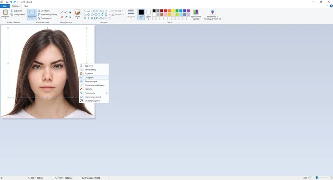Select the Color picker eyedropper tool
Viewport: 333px width, 180px height.
point(66,17)
